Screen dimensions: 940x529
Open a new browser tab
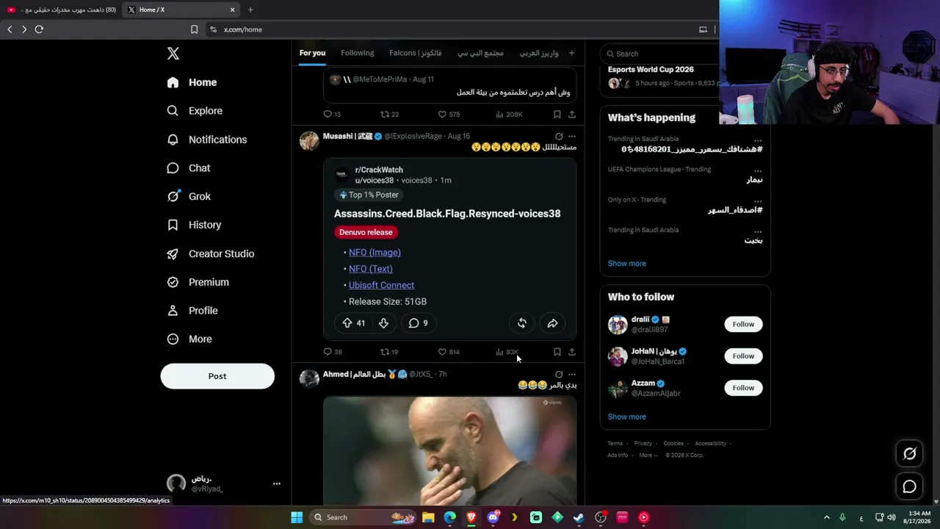tap(250, 10)
